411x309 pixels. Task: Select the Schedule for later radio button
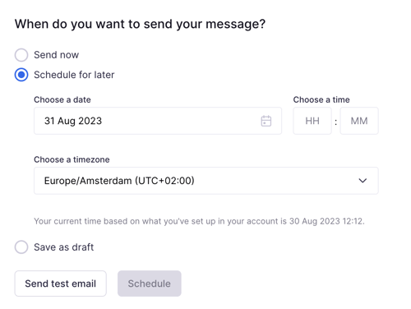(21, 75)
